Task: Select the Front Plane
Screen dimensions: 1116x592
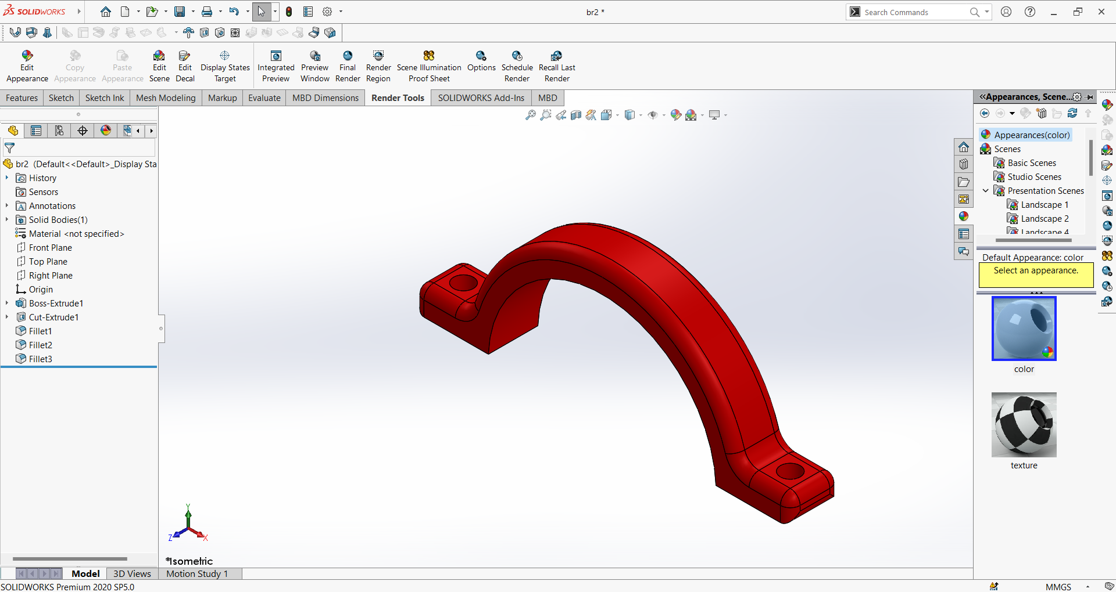Action: (44, 247)
